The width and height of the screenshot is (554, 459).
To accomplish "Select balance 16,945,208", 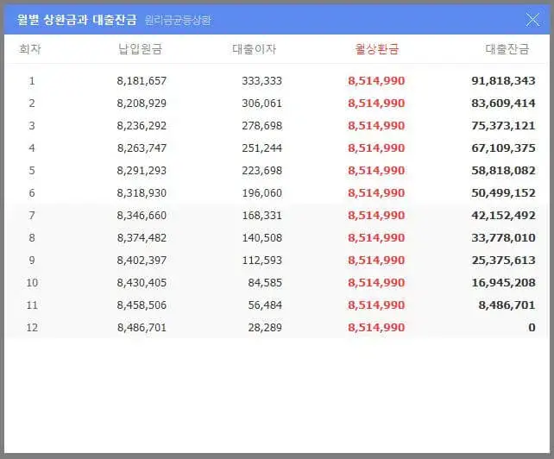I will point(503,283).
